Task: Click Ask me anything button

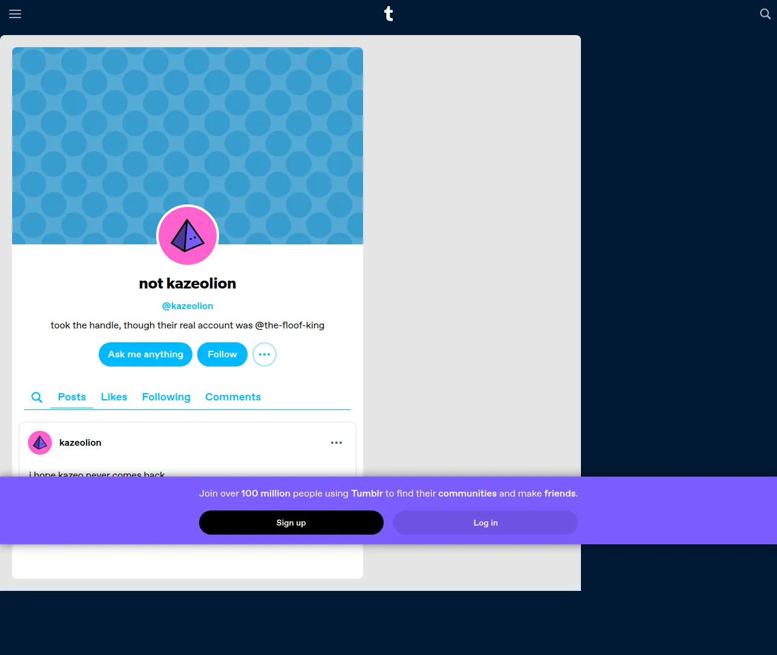Action: pyautogui.click(x=145, y=354)
